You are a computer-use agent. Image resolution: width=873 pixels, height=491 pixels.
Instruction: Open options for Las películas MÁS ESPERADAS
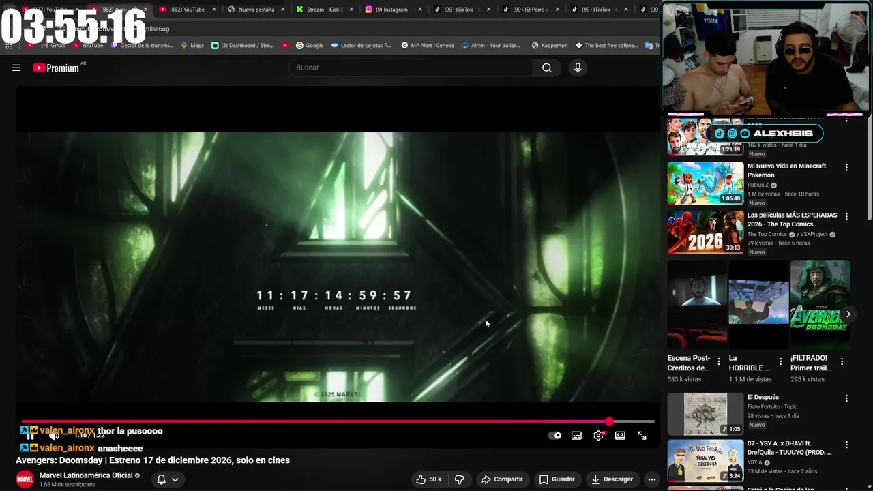click(x=846, y=216)
